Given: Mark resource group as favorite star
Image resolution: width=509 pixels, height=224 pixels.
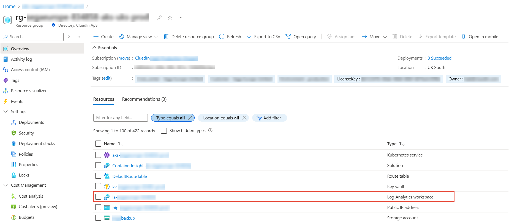Looking at the screenshot, I should [x=170, y=18].
